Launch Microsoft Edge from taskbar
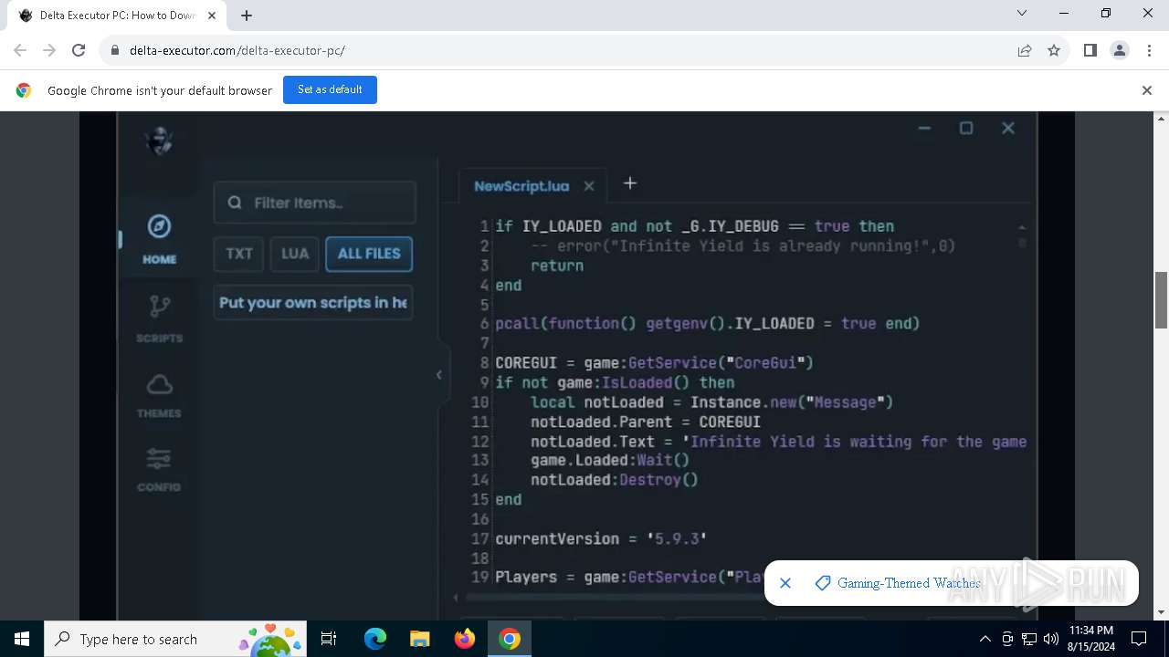1169x657 pixels. click(x=375, y=639)
